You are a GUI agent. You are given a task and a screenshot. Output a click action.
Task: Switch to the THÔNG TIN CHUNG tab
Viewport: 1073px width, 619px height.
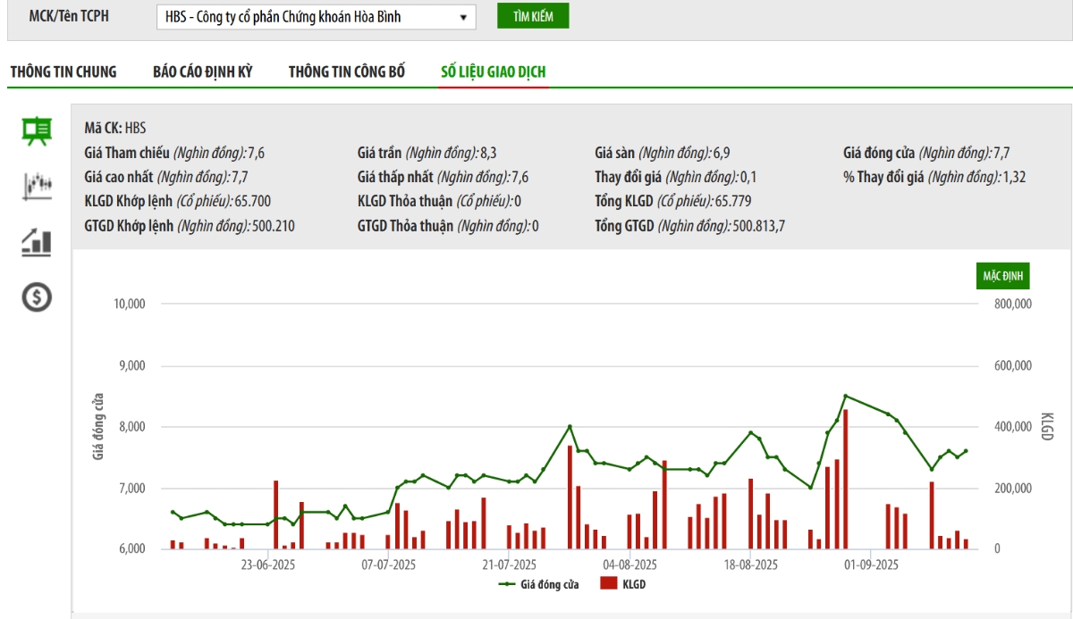click(x=63, y=72)
